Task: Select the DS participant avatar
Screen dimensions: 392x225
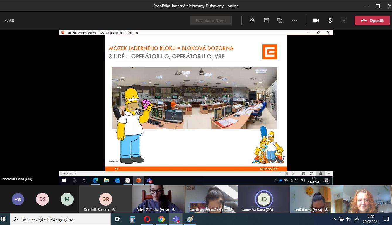Action: [42, 199]
